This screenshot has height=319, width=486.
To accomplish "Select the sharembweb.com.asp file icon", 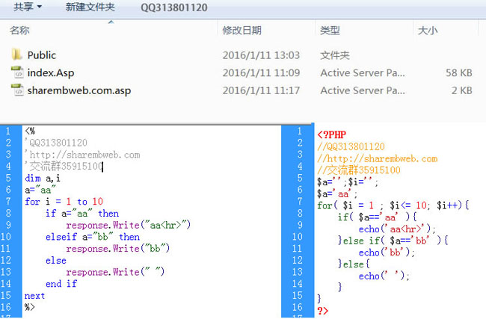I will (x=17, y=90).
